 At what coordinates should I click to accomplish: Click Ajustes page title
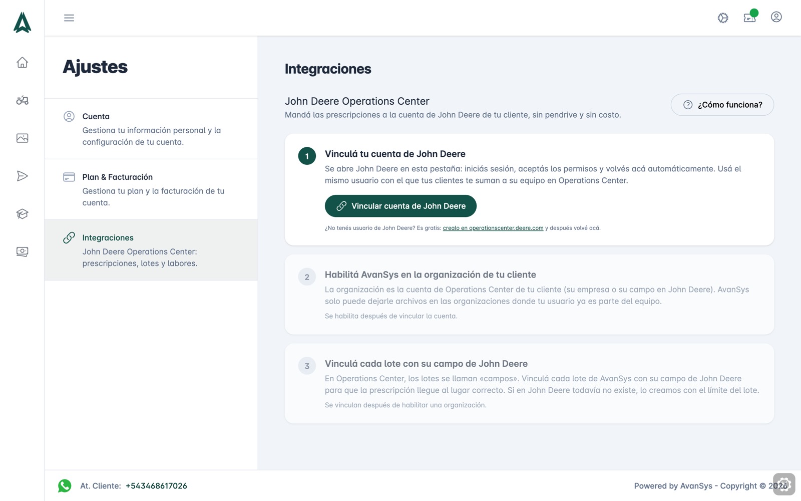pyautogui.click(x=95, y=67)
